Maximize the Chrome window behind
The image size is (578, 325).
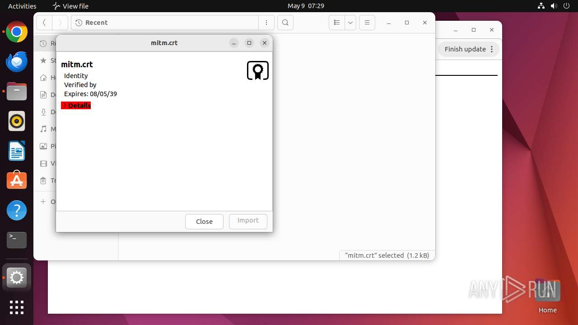474,30
